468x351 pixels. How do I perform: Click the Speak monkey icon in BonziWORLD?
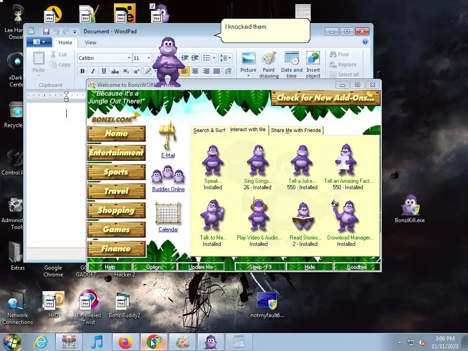213,160
